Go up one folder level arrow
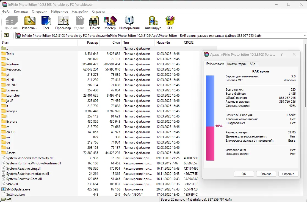The image size is (307, 202). (x=6, y=35)
